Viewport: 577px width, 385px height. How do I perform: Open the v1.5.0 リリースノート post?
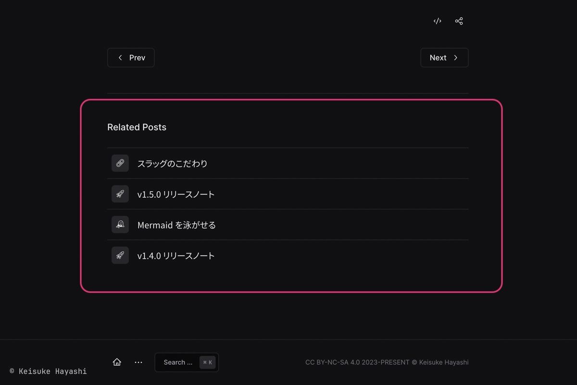point(176,194)
